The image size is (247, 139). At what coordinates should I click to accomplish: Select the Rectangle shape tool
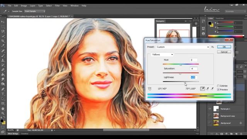[3, 103]
